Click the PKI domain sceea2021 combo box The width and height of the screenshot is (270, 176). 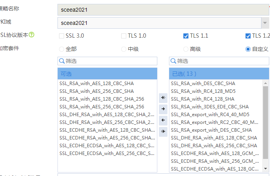click(159, 23)
